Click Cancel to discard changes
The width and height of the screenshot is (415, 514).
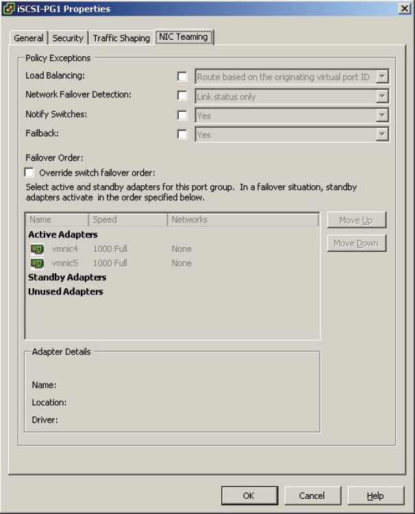click(312, 495)
